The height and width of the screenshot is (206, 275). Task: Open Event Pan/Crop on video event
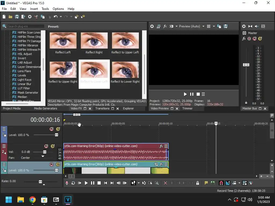pos(156,164)
